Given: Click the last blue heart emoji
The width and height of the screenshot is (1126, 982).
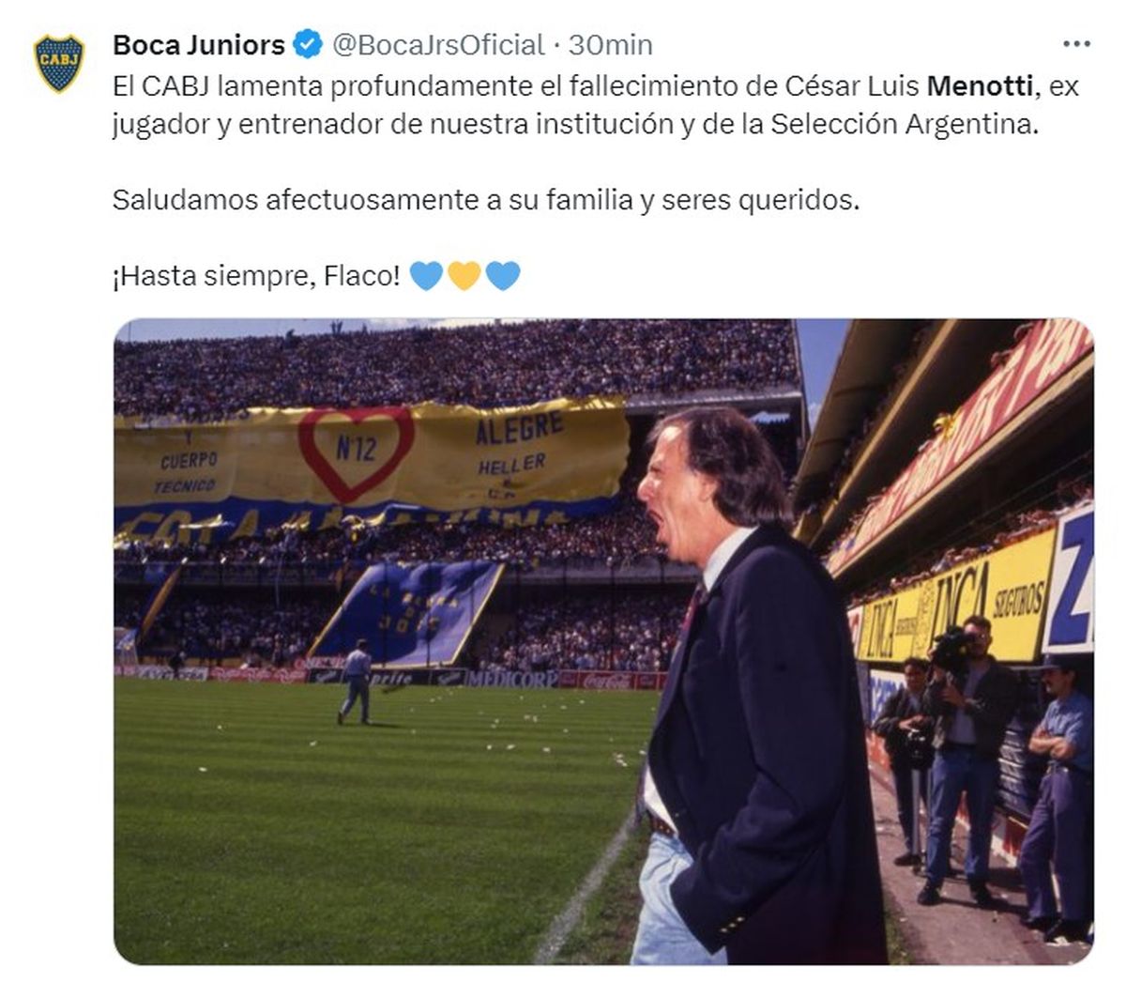Looking at the screenshot, I should click(x=503, y=276).
